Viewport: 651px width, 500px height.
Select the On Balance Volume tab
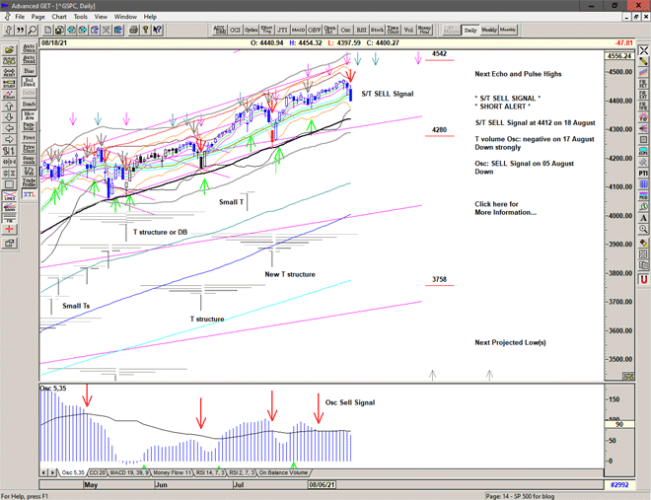(291, 473)
